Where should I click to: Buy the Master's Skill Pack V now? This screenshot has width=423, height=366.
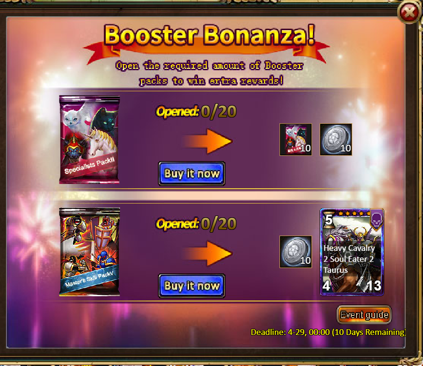[x=192, y=286]
